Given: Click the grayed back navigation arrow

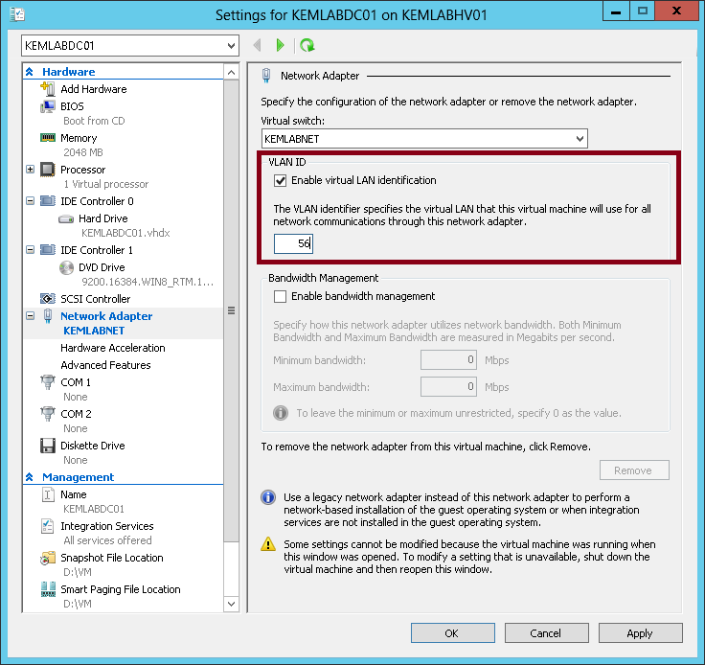Looking at the screenshot, I should click(257, 45).
